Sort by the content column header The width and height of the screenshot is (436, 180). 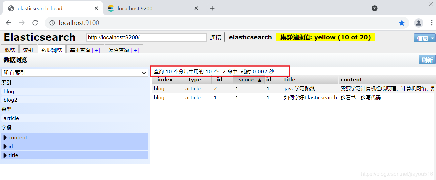point(387,80)
